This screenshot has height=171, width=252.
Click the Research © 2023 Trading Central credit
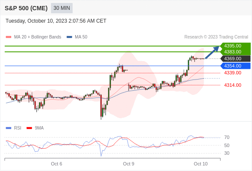coord(216,37)
